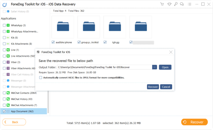This screenshot has width=213, height=130.
Task: Click the browse (...) output folder button
Action: point(155,67)
